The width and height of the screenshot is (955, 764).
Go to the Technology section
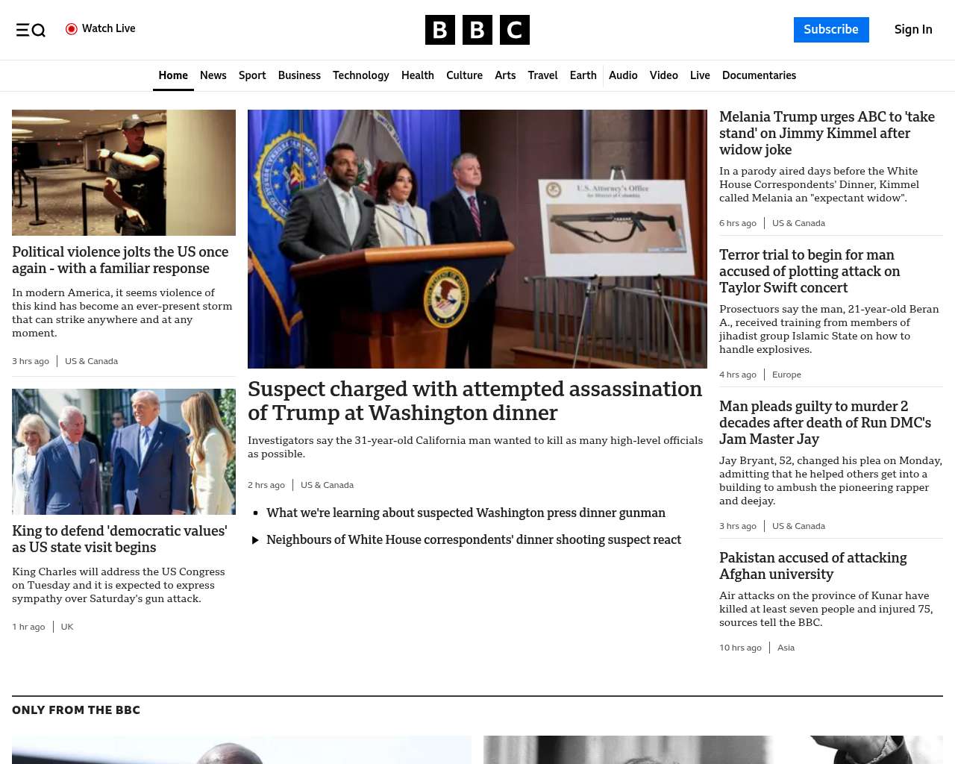[x=360, y=75]
